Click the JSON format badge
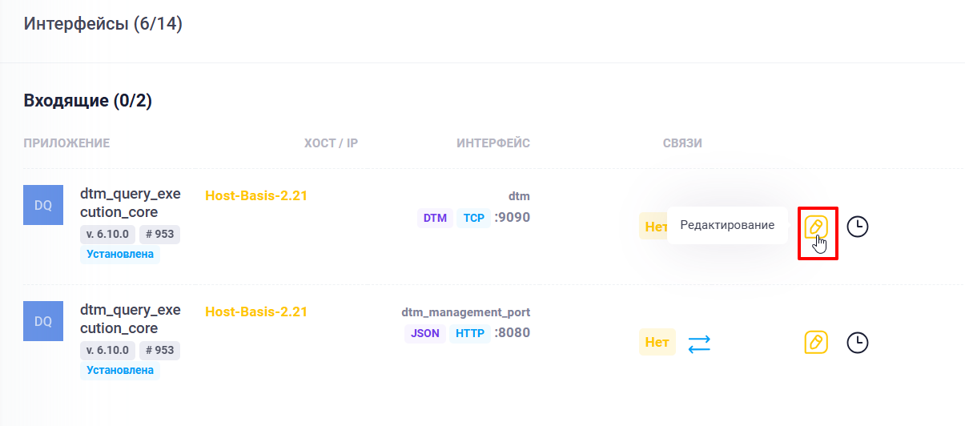 click(x=425, y=333)
